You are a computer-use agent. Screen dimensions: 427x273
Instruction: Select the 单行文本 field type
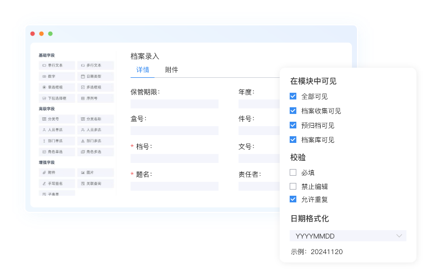click(x=57, y=66)
